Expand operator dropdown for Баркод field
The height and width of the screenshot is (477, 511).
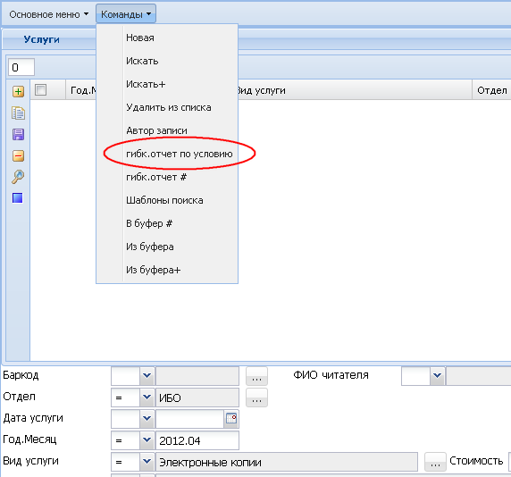pos(147,376)
